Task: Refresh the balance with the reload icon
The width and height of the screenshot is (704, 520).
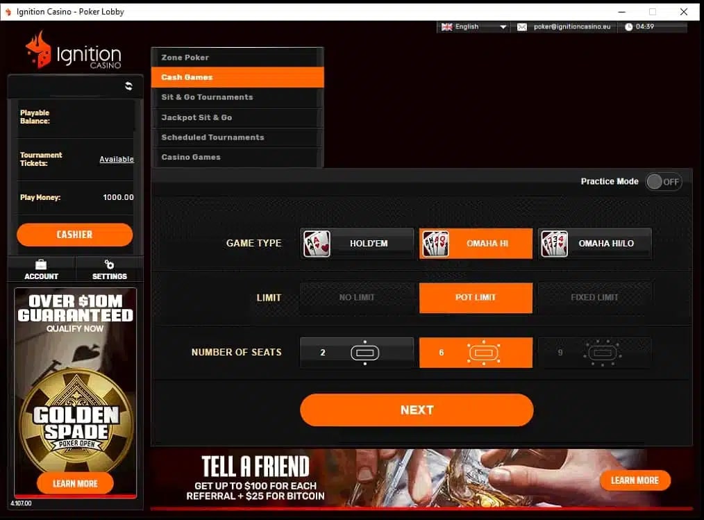Action: pos(128,86)
